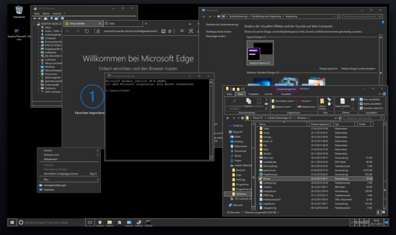Open File Explorer from the taskbar

click(109, 222)
